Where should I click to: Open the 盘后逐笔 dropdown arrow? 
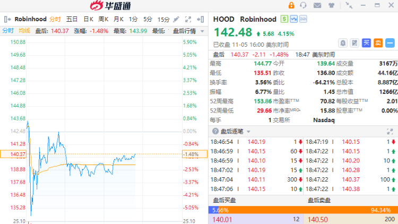[x=248, y=132]
